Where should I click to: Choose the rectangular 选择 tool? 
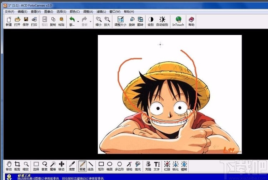[36, 166]
